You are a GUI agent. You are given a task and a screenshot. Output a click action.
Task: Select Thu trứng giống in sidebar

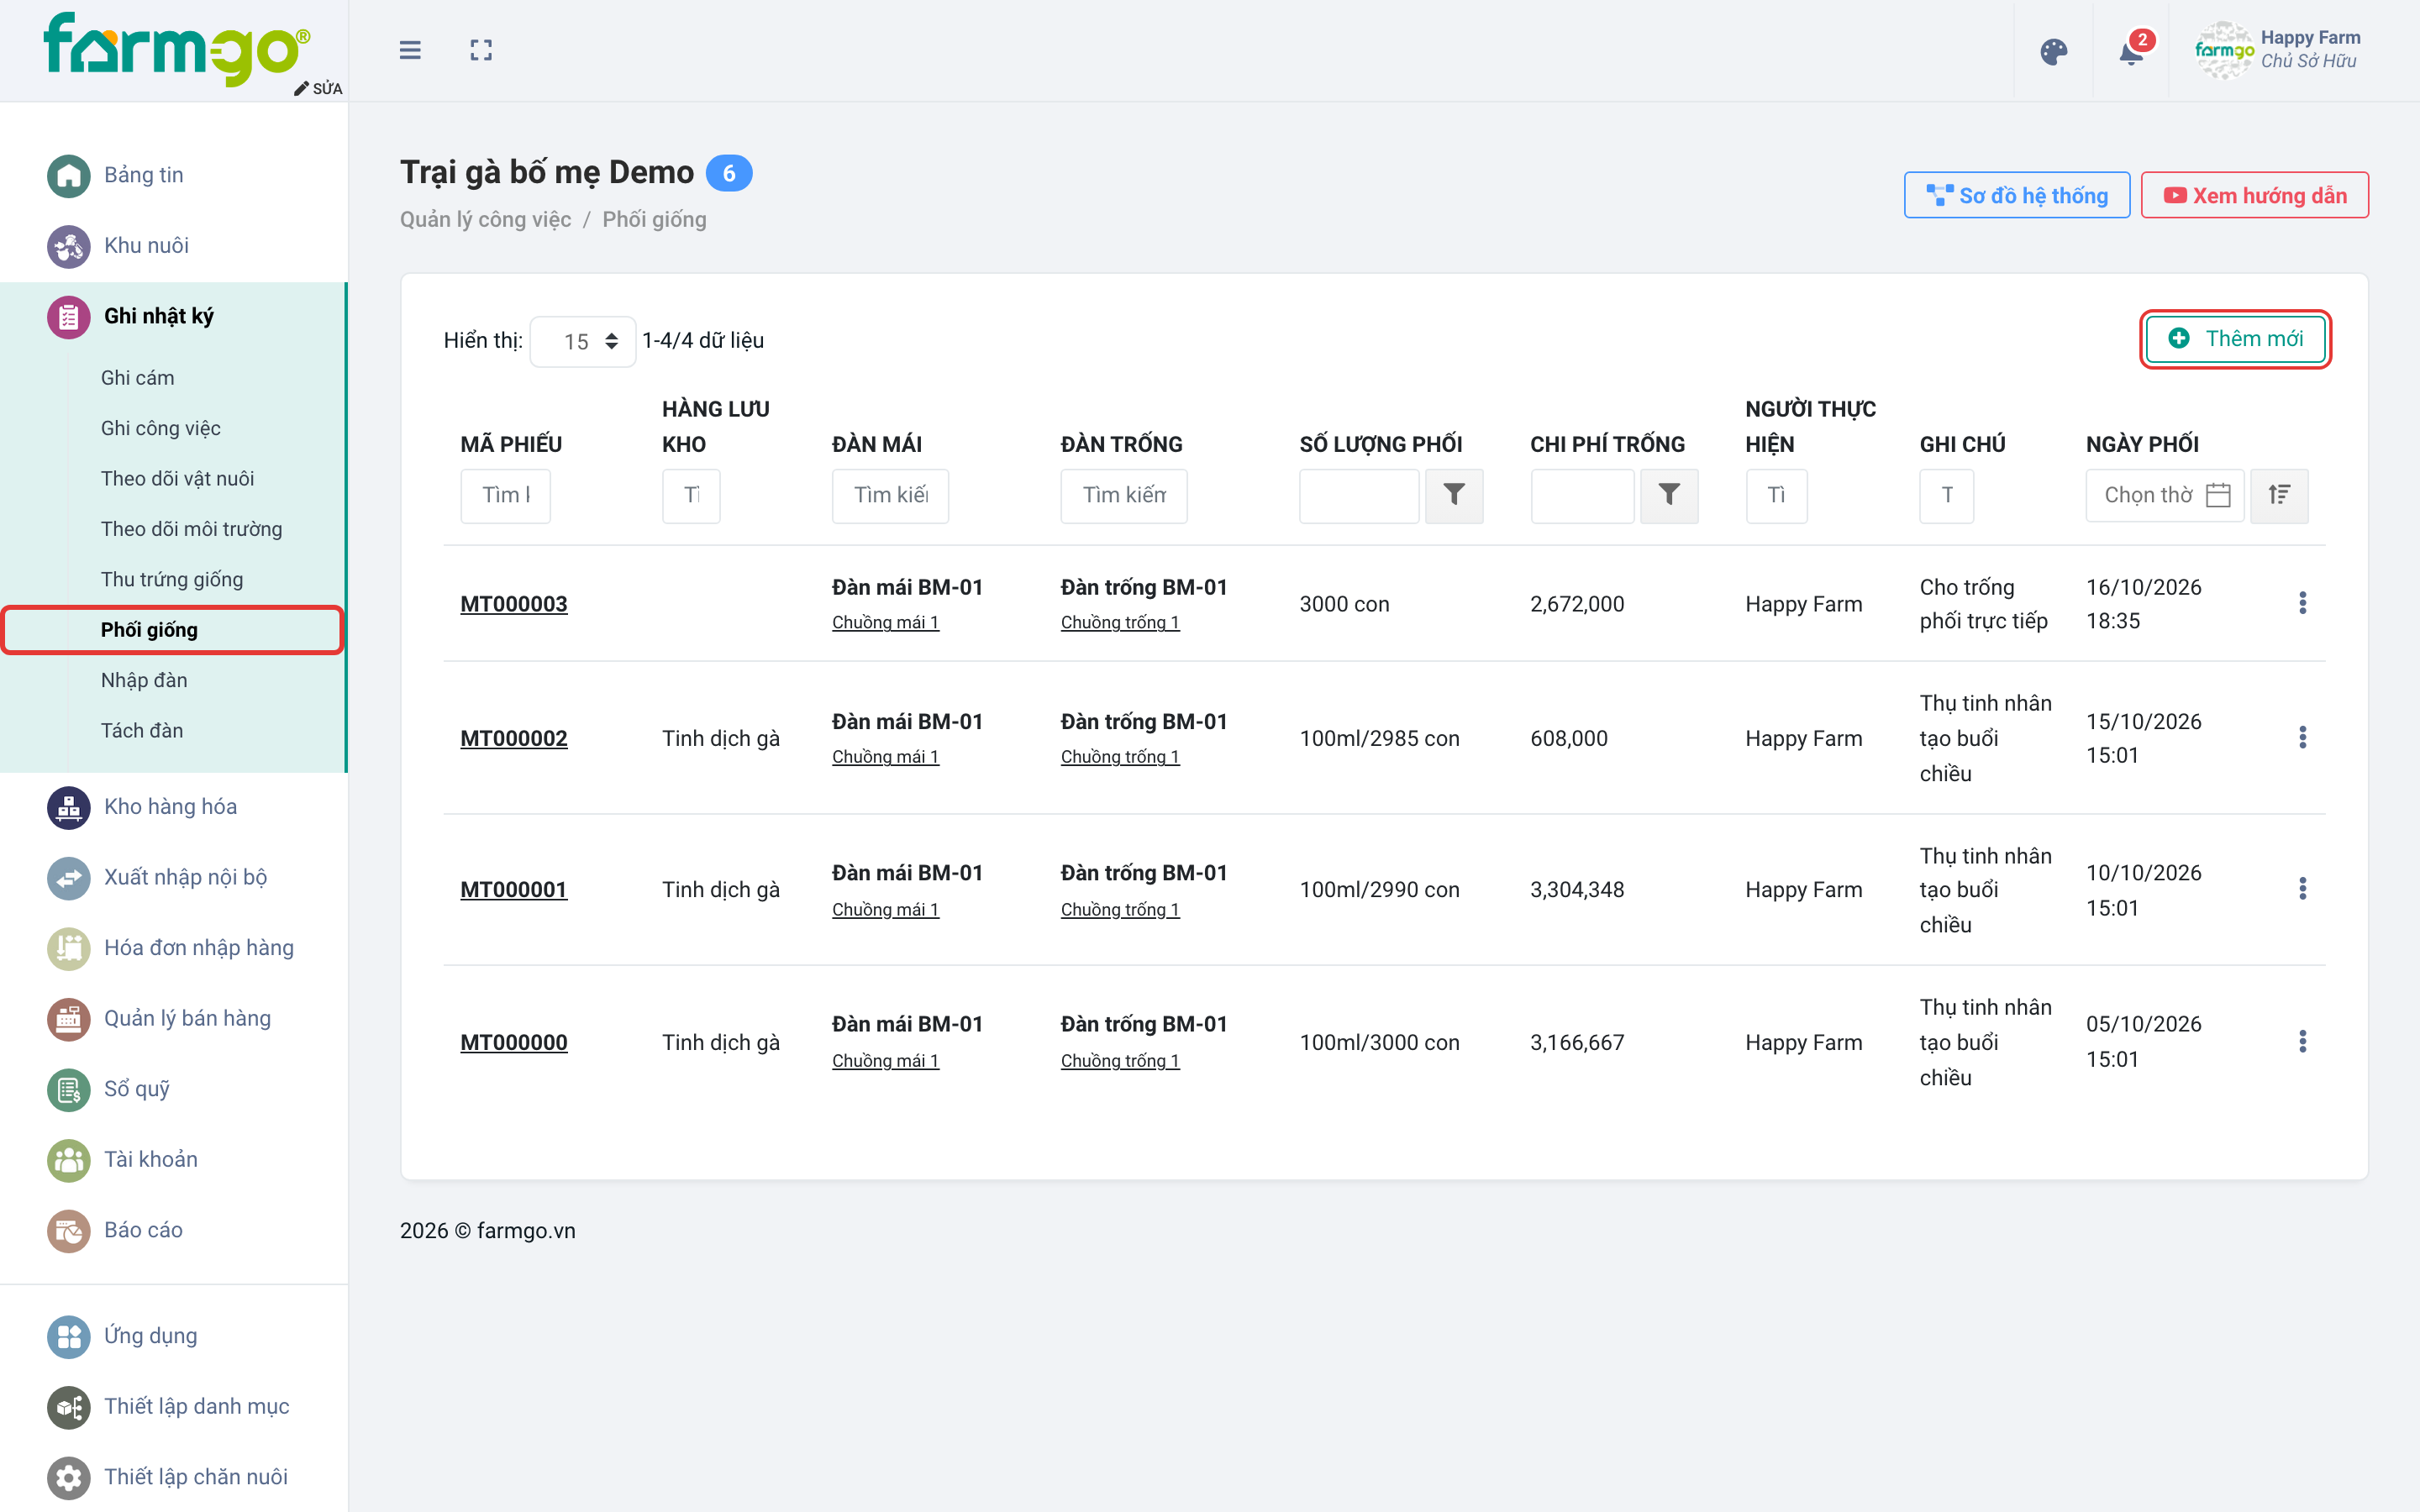pos(172,579)
